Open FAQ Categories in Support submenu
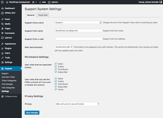Screen dimensions: 163x118 click(x=8, y=88)
